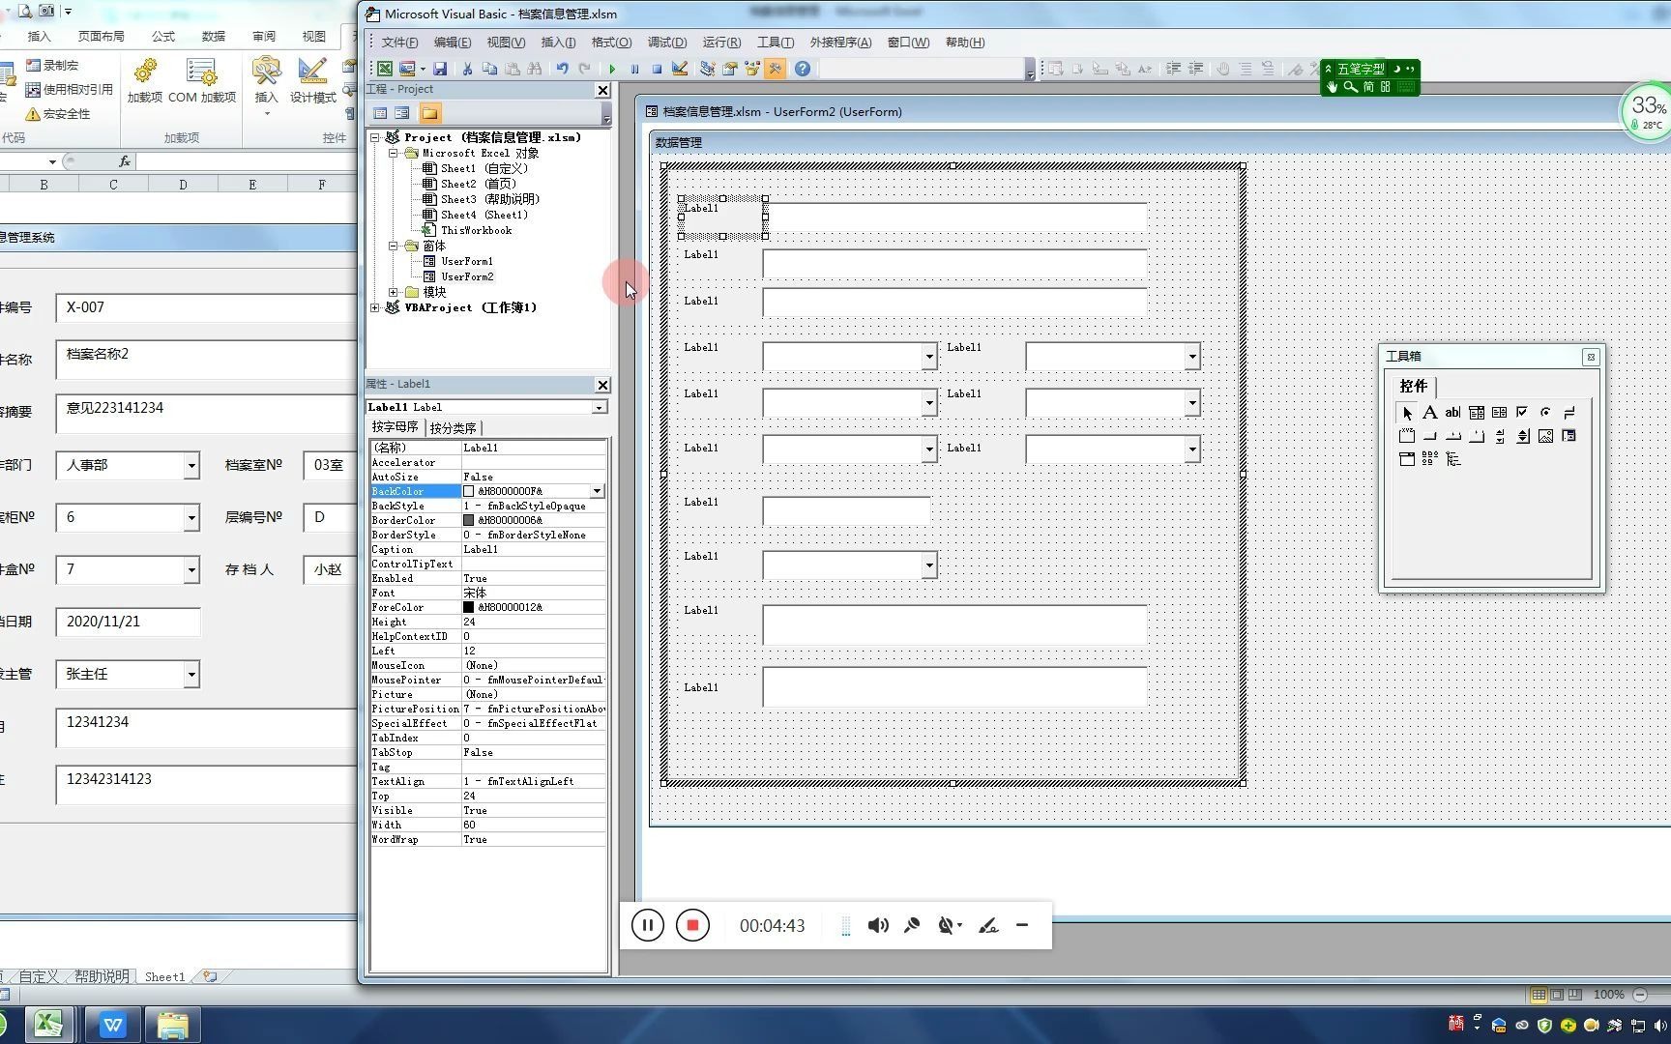Click the View Object icon in Project panel
The height and width of the screenshot is (1044, 1671).
[x=402, y=113]
